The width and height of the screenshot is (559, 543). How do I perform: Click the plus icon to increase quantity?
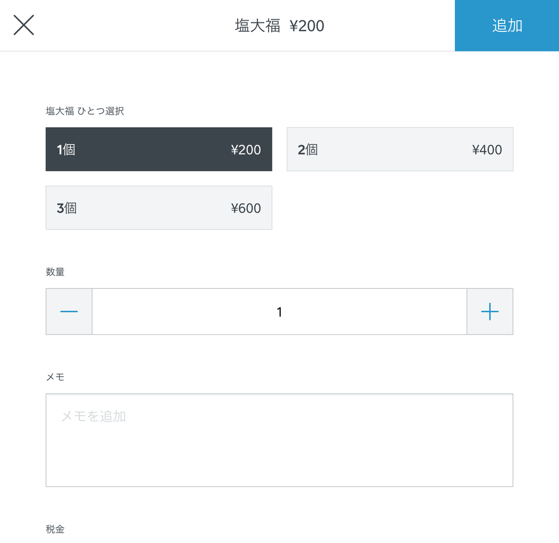pyautogui.click(x=489, y=311)
